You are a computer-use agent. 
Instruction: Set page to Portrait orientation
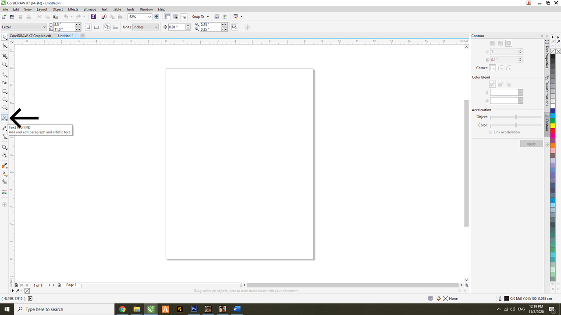tap(88, 27)
